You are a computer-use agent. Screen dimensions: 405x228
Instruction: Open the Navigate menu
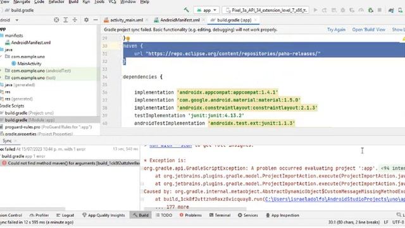click(22, 2)
